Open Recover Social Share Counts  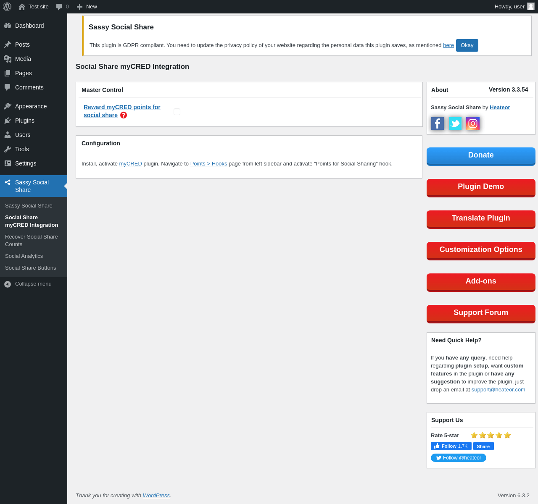tap(32, 241)
